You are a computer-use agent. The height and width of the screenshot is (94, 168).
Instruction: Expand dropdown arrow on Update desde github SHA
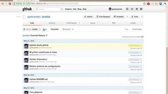(140, 45)
